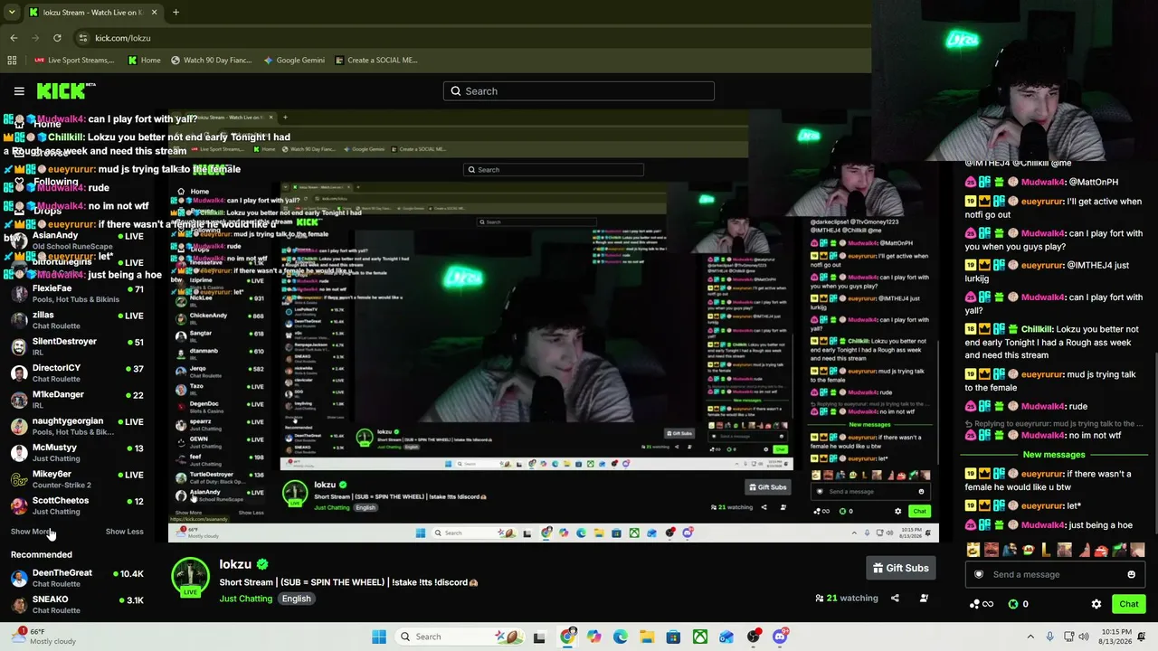This screenshot has width=1158, height=651.
Task: Collapse following list with Show Less
Action: click(x=124, y=532)
